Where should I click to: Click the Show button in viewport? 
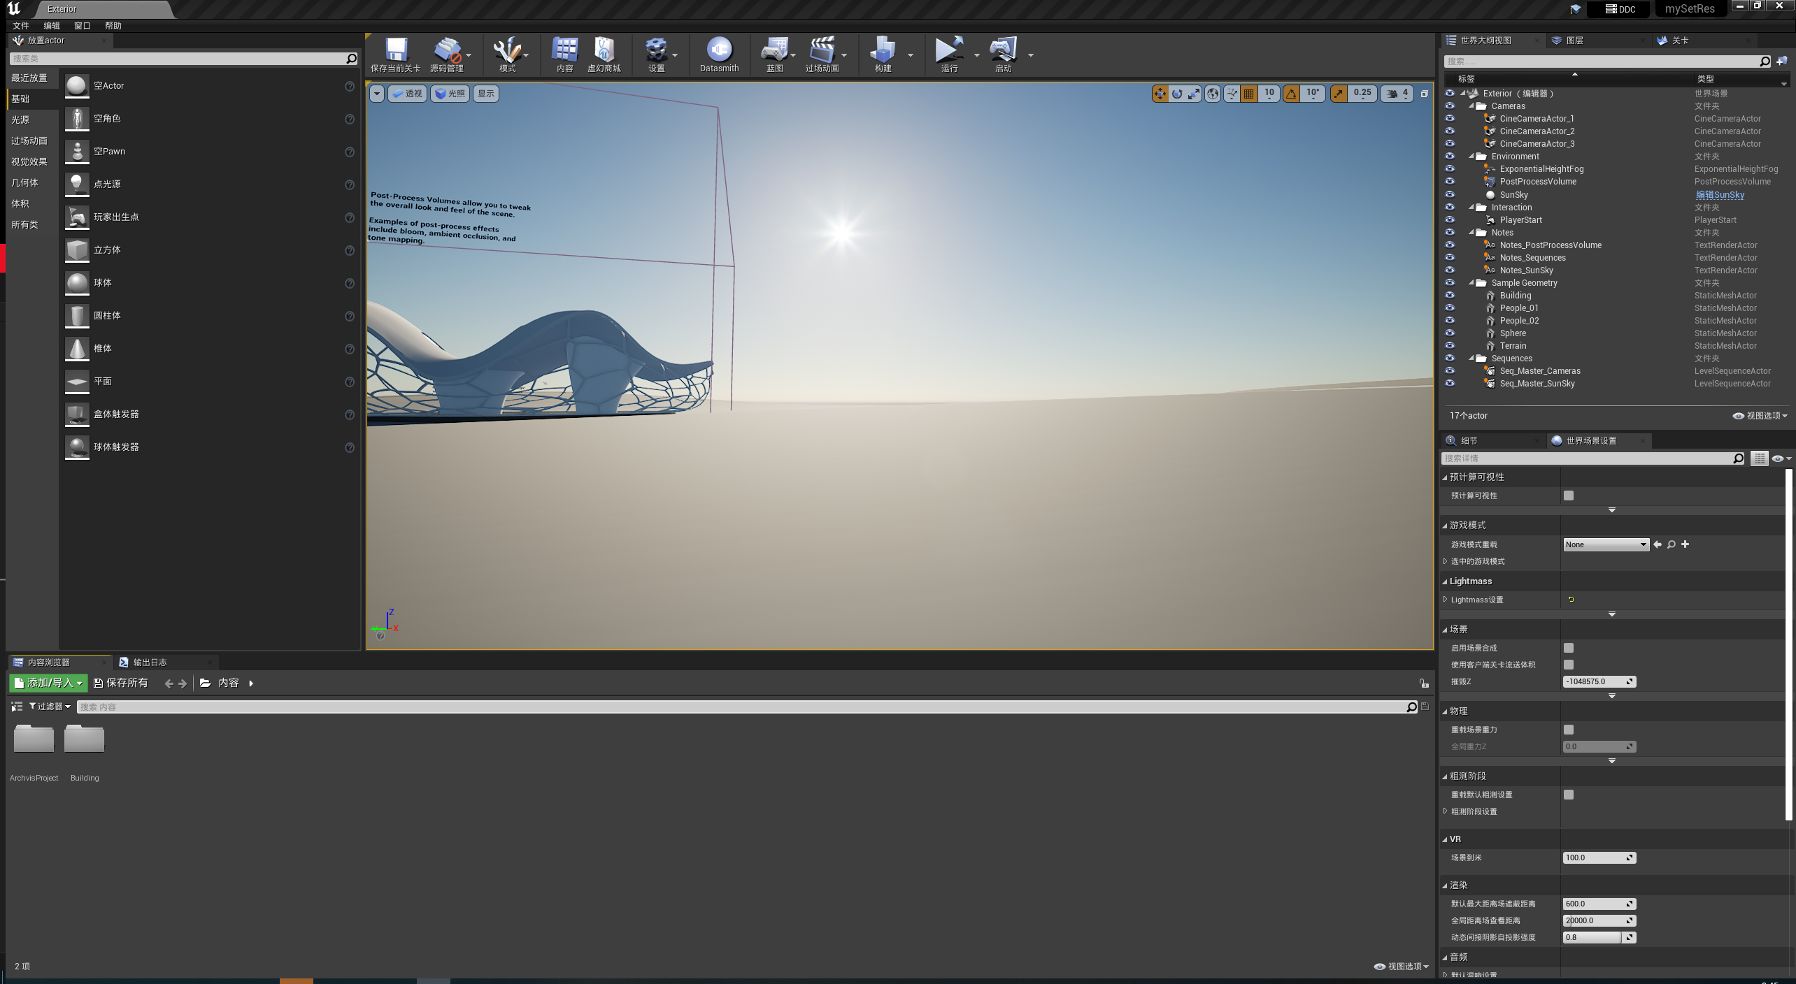[x=486, y=94]
